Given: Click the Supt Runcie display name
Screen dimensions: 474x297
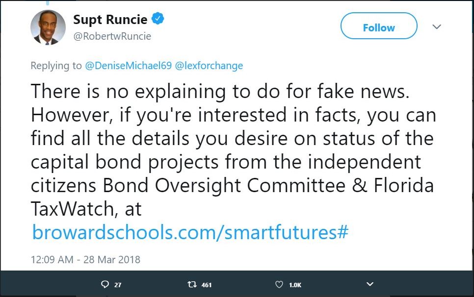Looking at the screenshot, I should pos(110,20).
